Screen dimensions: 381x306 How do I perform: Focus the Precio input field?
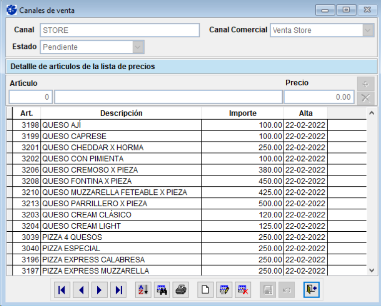(x=319, y=97)
